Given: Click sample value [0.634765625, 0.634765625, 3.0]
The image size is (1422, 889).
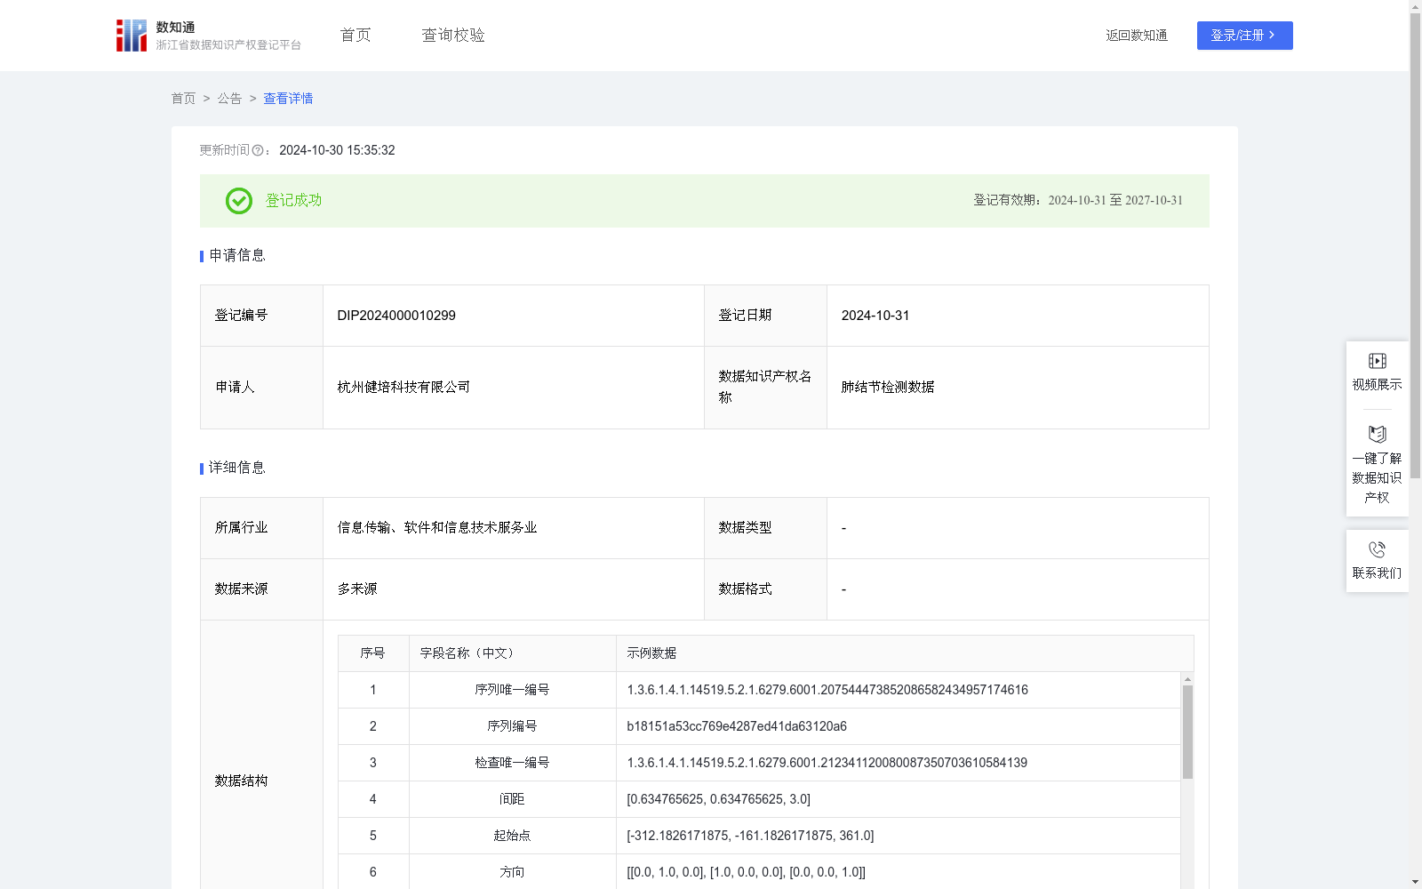Looking at the screenshot, I should point(718,799).
